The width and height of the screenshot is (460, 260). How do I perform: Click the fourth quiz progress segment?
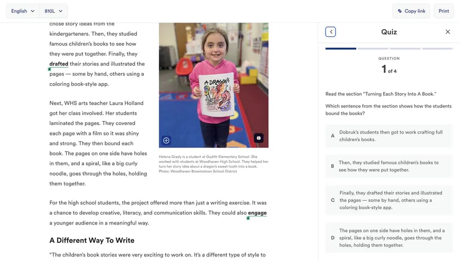[x=438, y=48]
